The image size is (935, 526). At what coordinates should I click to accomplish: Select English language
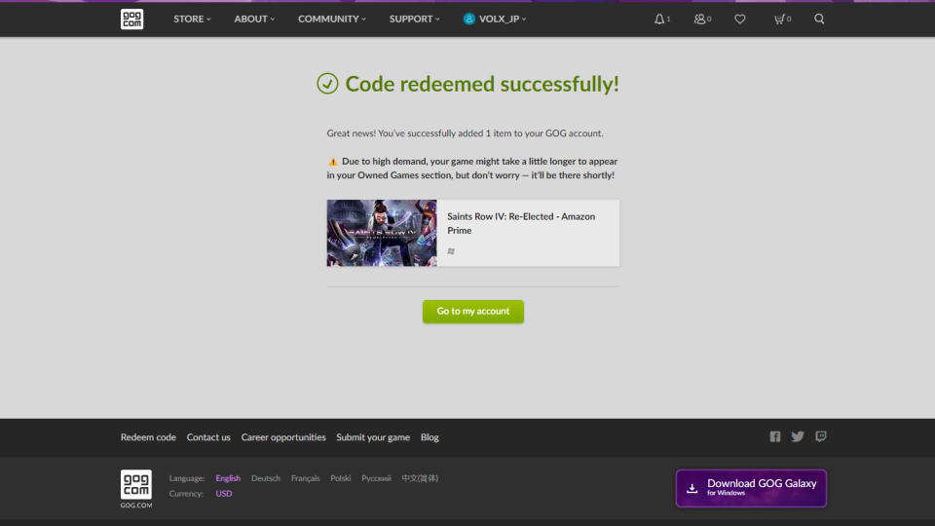click(228, 478)
